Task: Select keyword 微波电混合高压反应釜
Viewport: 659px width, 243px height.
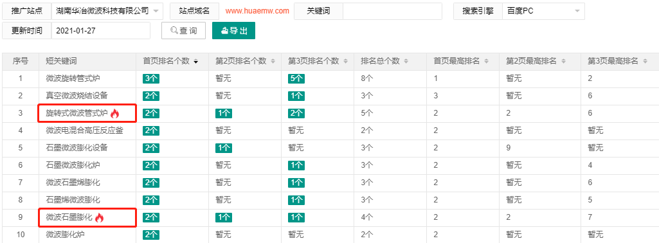Action: pyautogui.click(x=84, y=130)
